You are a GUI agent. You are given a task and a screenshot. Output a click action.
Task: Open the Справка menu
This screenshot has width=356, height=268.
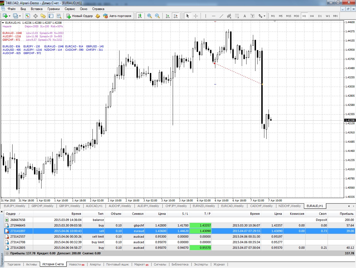click(98, 9)
